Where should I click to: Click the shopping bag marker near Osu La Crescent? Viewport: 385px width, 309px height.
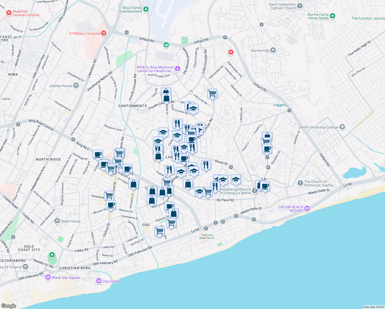152,200
